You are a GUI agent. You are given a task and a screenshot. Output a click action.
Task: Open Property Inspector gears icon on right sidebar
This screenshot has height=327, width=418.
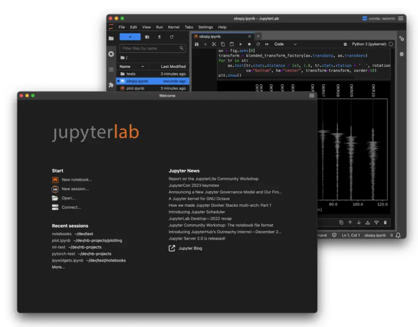[x=401, y=38]
